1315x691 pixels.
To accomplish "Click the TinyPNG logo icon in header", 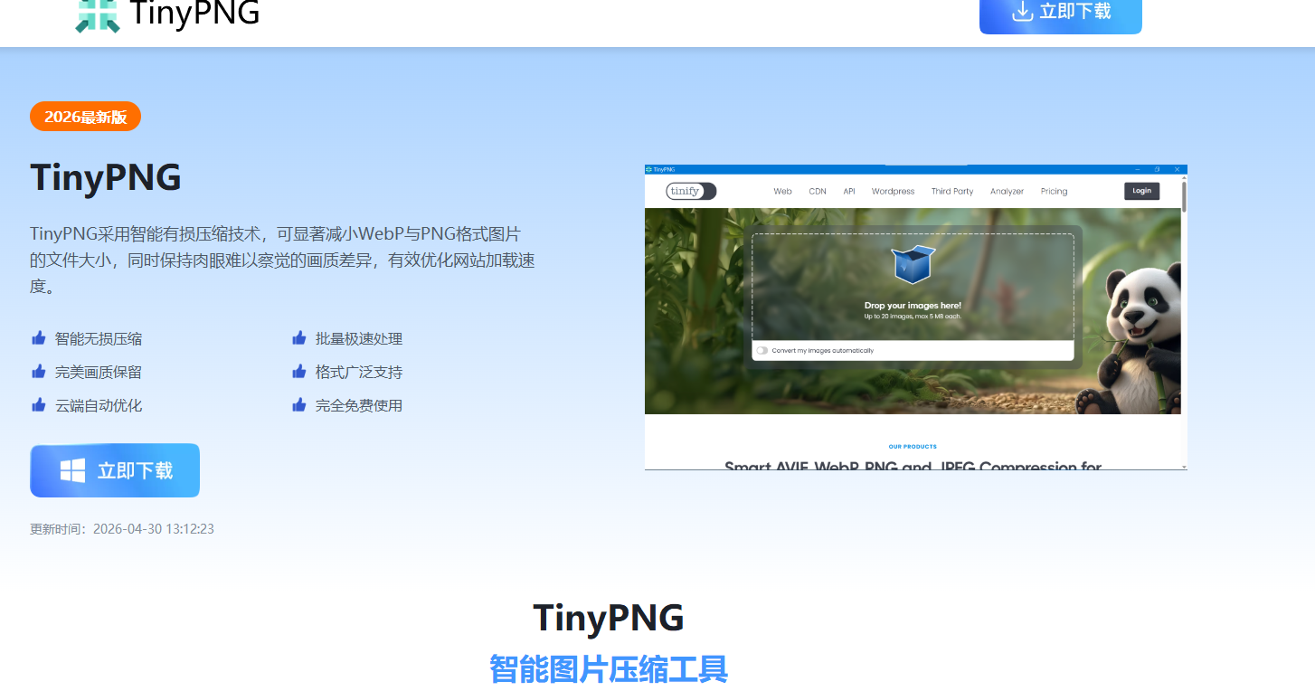I will click(x=98, y=15).
